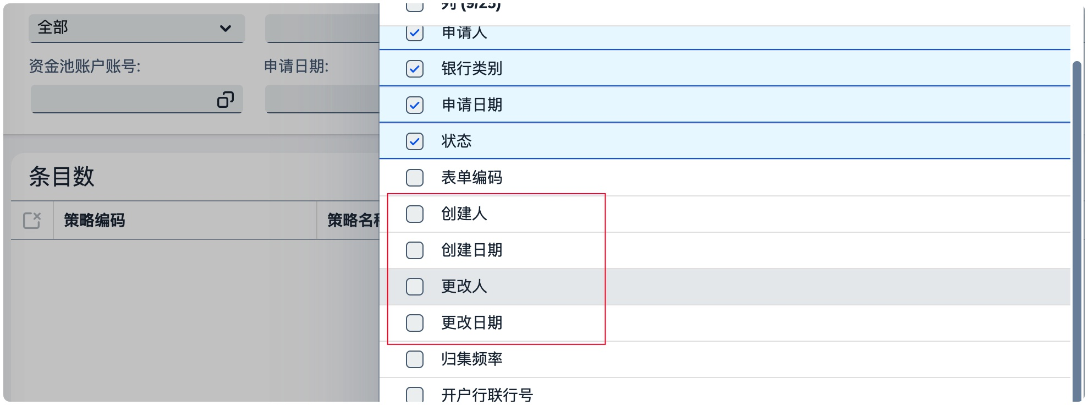Check the 创建人 checkbox

[414, 214]
